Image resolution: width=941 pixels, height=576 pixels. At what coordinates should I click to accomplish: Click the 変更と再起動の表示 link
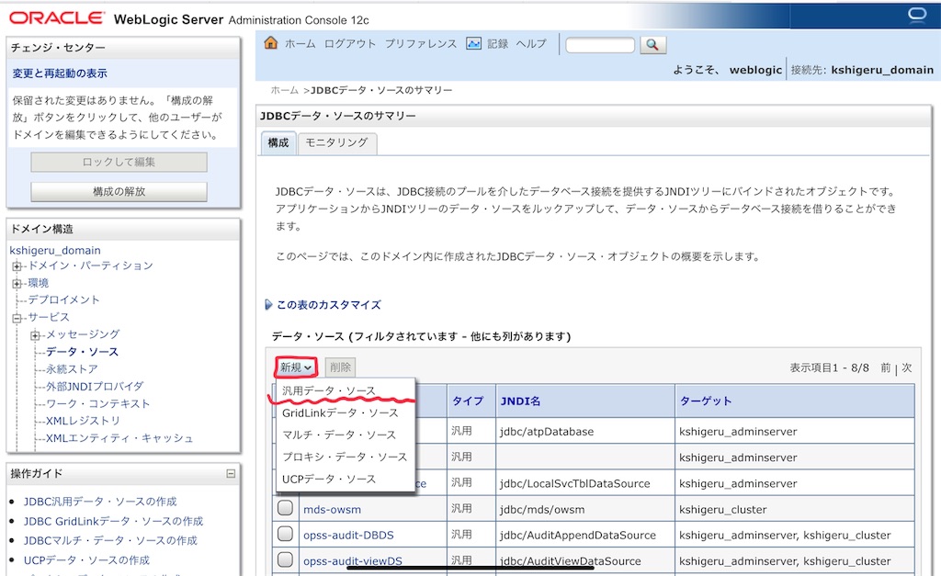tap(60, 73)
